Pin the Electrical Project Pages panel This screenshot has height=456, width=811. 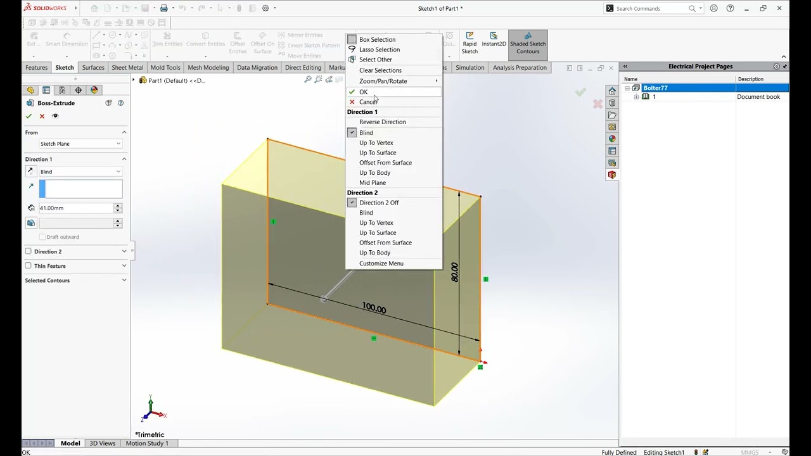[784, 66]
